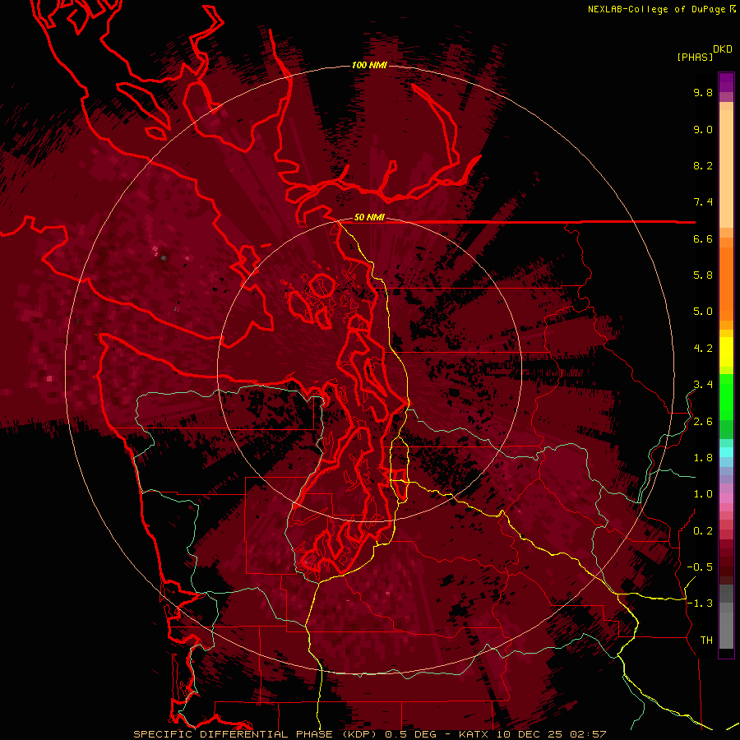Select the 6.6 value on the scale
This screenshot has height=740, width=740.
click(703, 238)
